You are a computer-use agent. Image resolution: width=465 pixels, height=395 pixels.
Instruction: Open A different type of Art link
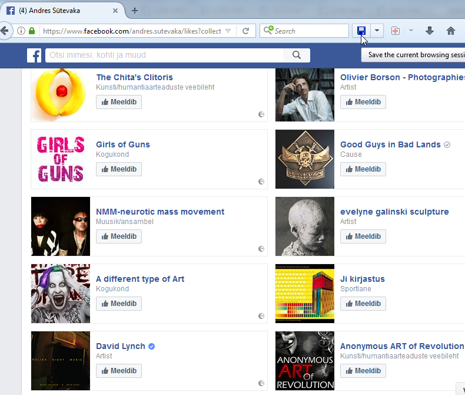pos(140,279)
